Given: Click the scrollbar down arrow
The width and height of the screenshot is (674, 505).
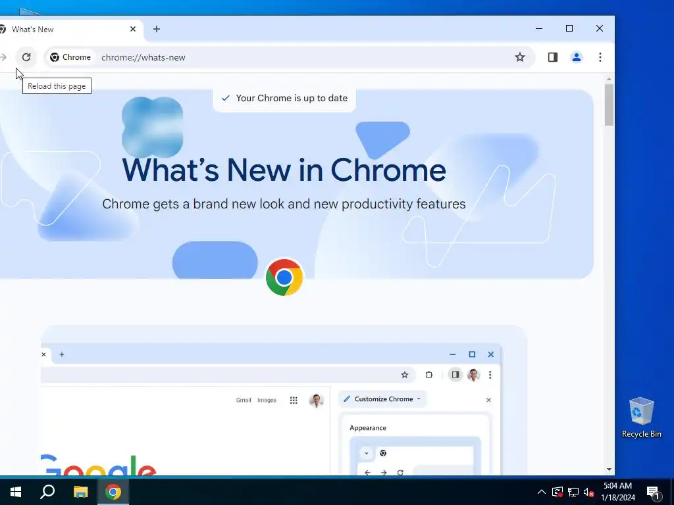Looking at the screenshot, I should tap(609, 469).
